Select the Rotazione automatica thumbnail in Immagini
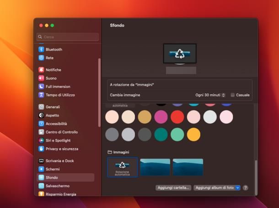Screen dimensions: 279x208 tap(122, 167)
